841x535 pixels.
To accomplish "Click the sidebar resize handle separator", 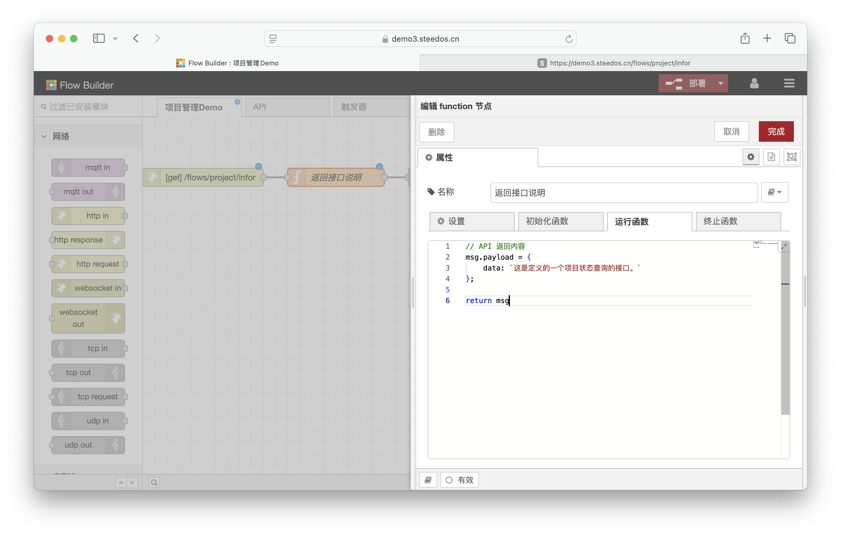I will coord(413,292).
